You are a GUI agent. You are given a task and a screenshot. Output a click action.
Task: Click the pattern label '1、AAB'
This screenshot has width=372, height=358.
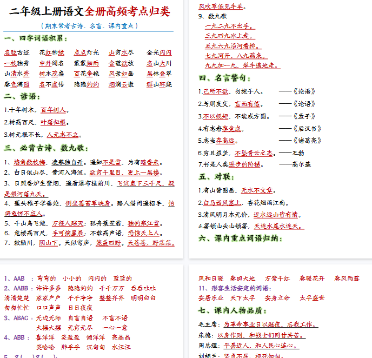coord(14,279)
